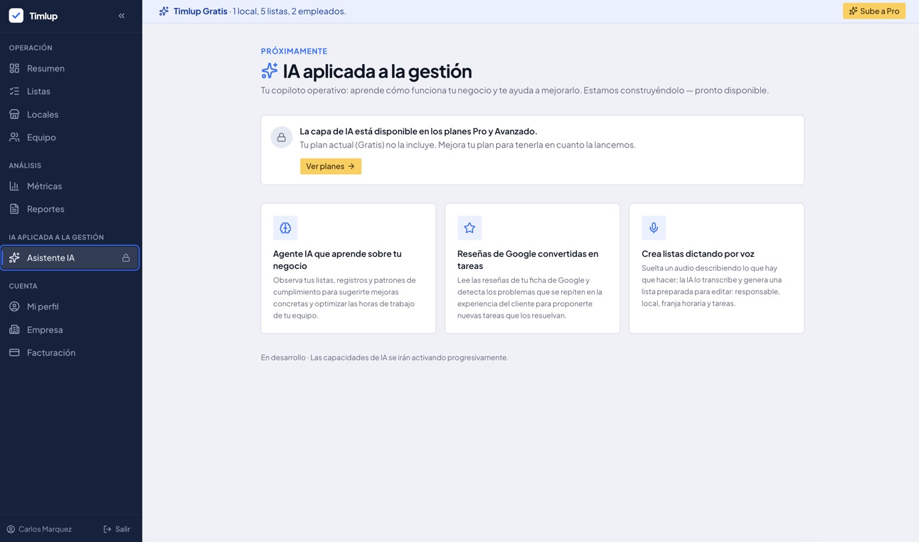Click the CUENTA section label
Screen dimensions: 919x542
pyautogui.click(x=23, y=286)
